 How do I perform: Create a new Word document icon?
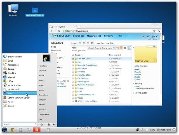pyautogui.click(x=80, y=43)
